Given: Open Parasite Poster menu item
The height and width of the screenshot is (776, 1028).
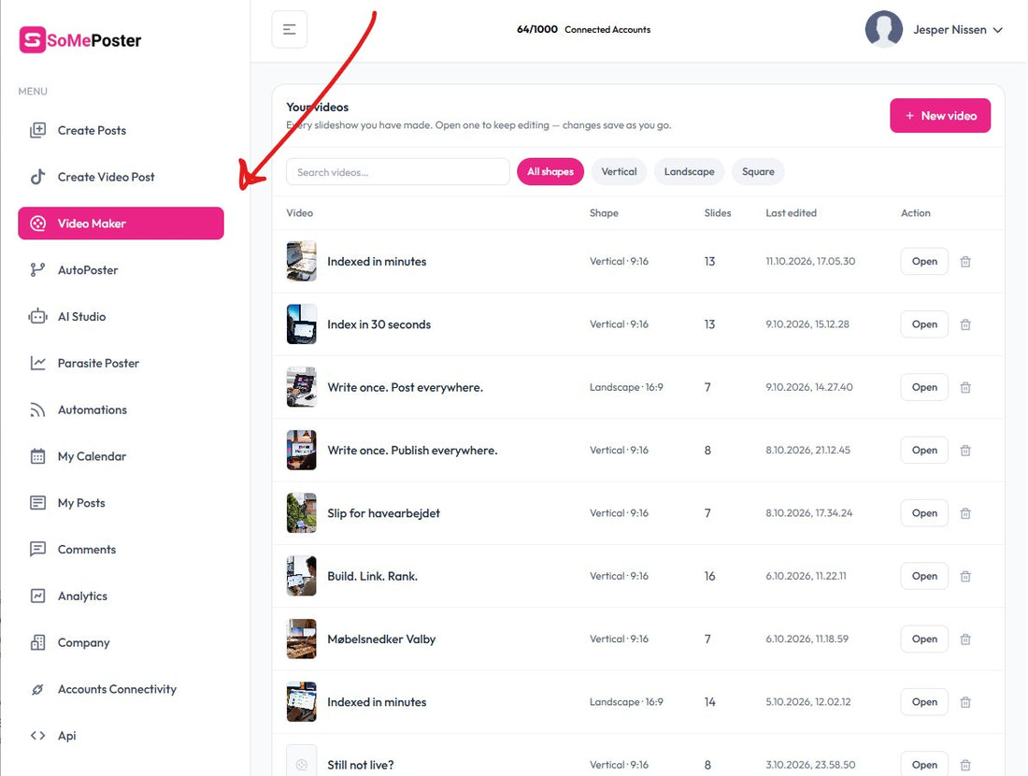Looking at the screenshot, I should [x=121, y=363].
